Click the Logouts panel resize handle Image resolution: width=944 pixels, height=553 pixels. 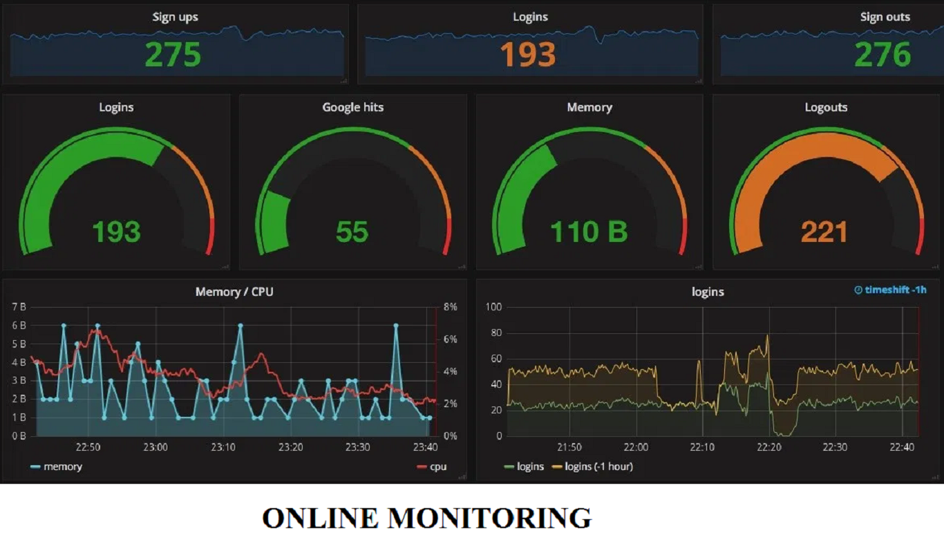coord(934,265)
